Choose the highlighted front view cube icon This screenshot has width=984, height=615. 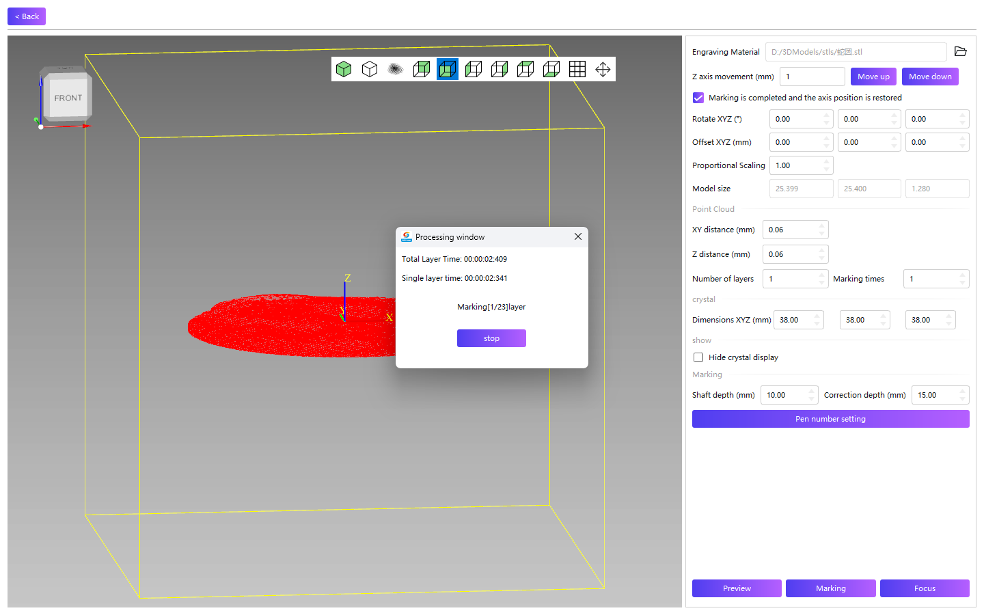coord(448,69)
